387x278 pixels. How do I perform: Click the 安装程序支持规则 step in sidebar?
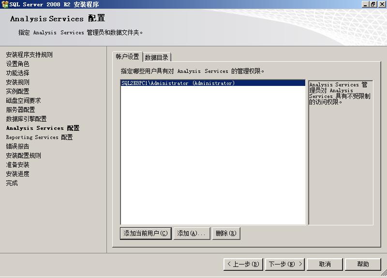click(x=30, y=55)
